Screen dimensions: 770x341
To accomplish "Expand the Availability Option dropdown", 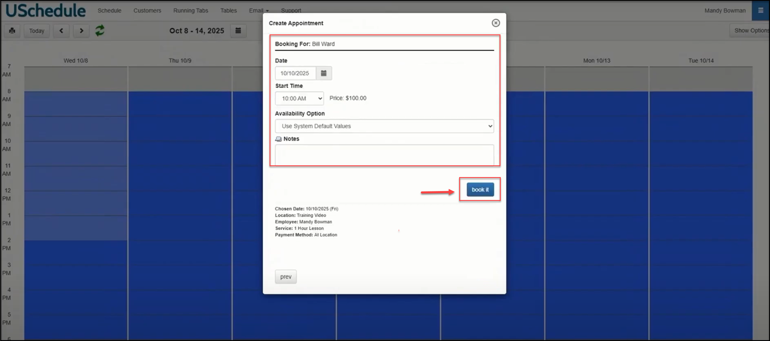I will point(384,126).
